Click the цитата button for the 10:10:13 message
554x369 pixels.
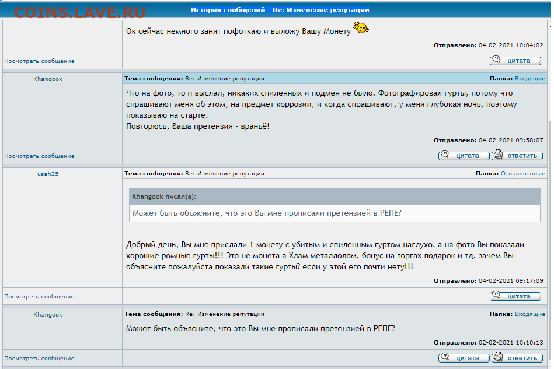point(464,358)
